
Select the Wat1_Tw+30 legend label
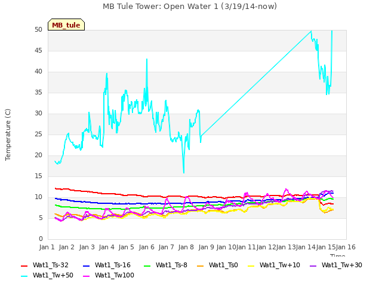click(342, 265)
